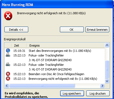Click Erneut brennen to burn again
The height and width of the screenshot is (99, 114).
pyautogui.click(x=97, y=30)
